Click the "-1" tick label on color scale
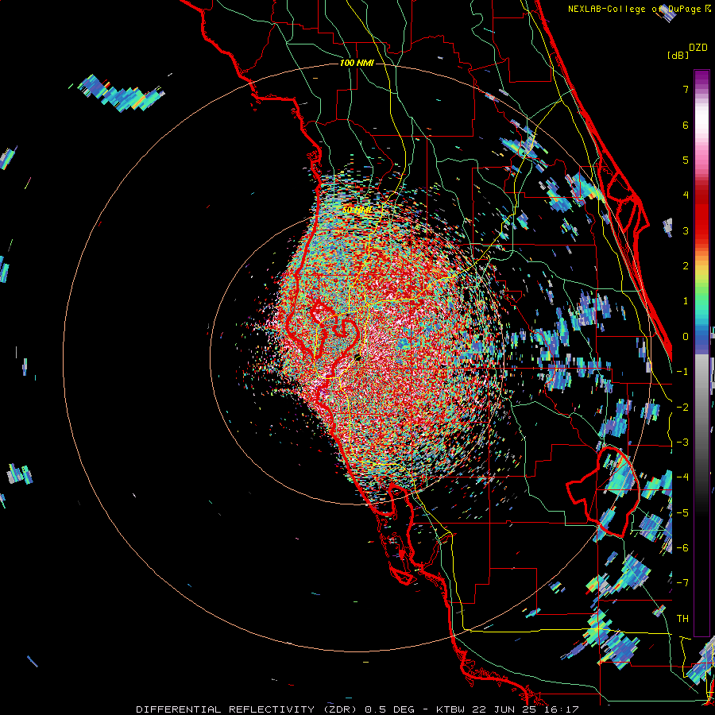The image size is (715, 715). click(682, 372)
